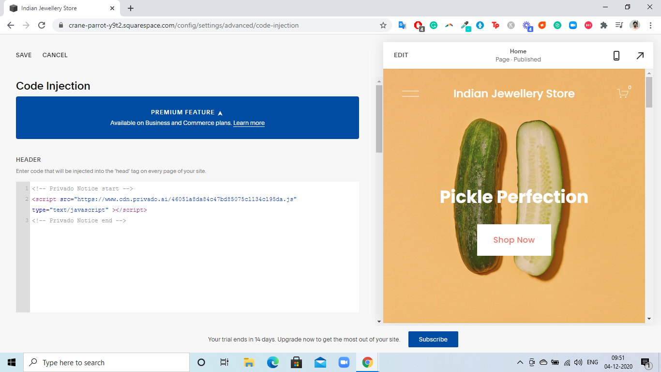Image resolution: width=661 pixels, height=372 pixels.
Task: Open Microsoft Store from taskbar
Action: pos(297,362)
